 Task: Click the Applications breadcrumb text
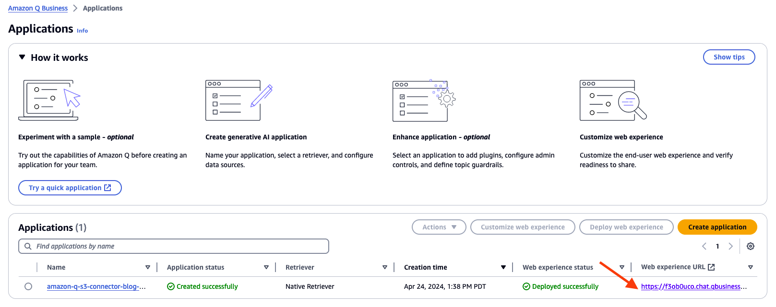coord(103,8)
